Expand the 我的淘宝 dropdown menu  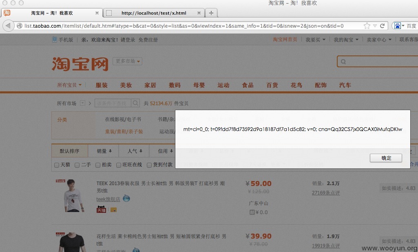point(346,40)
